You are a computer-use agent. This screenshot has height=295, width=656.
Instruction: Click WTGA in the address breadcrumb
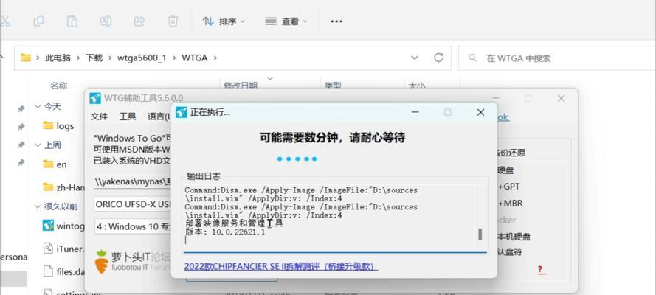[x=194, y=58]
